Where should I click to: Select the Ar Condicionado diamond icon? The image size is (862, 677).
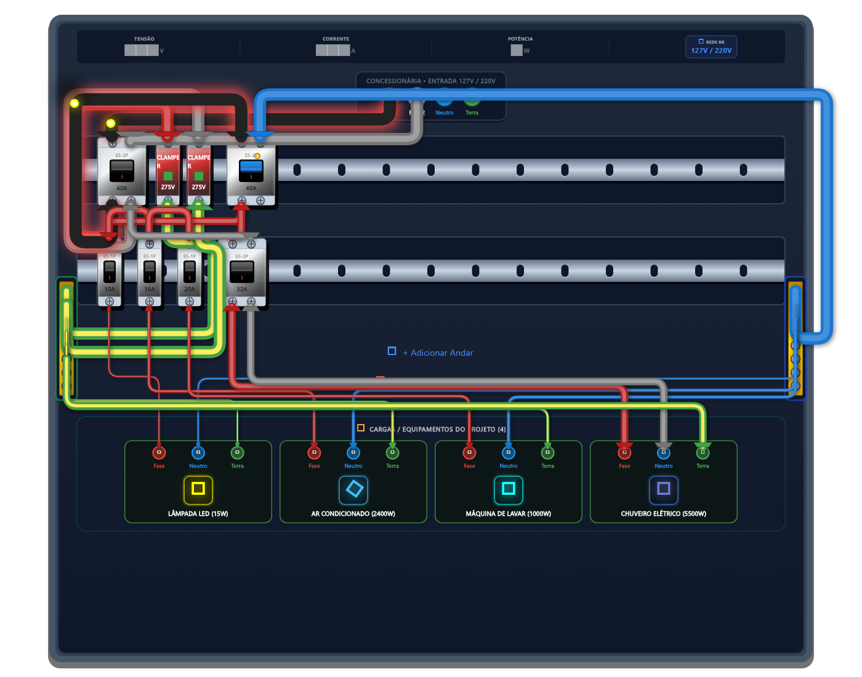tap(353, 489)
